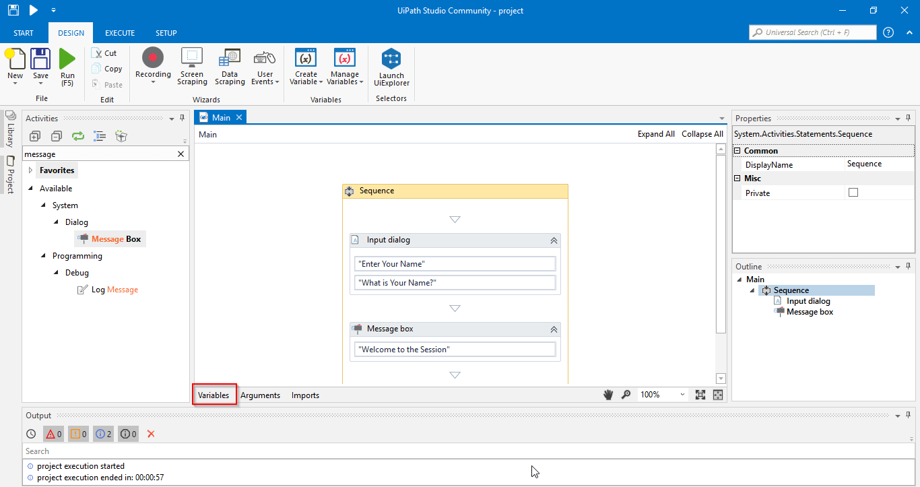Collapse the Input dialog activity
This screenshot has height=487, width=920.
pos(554,240)
